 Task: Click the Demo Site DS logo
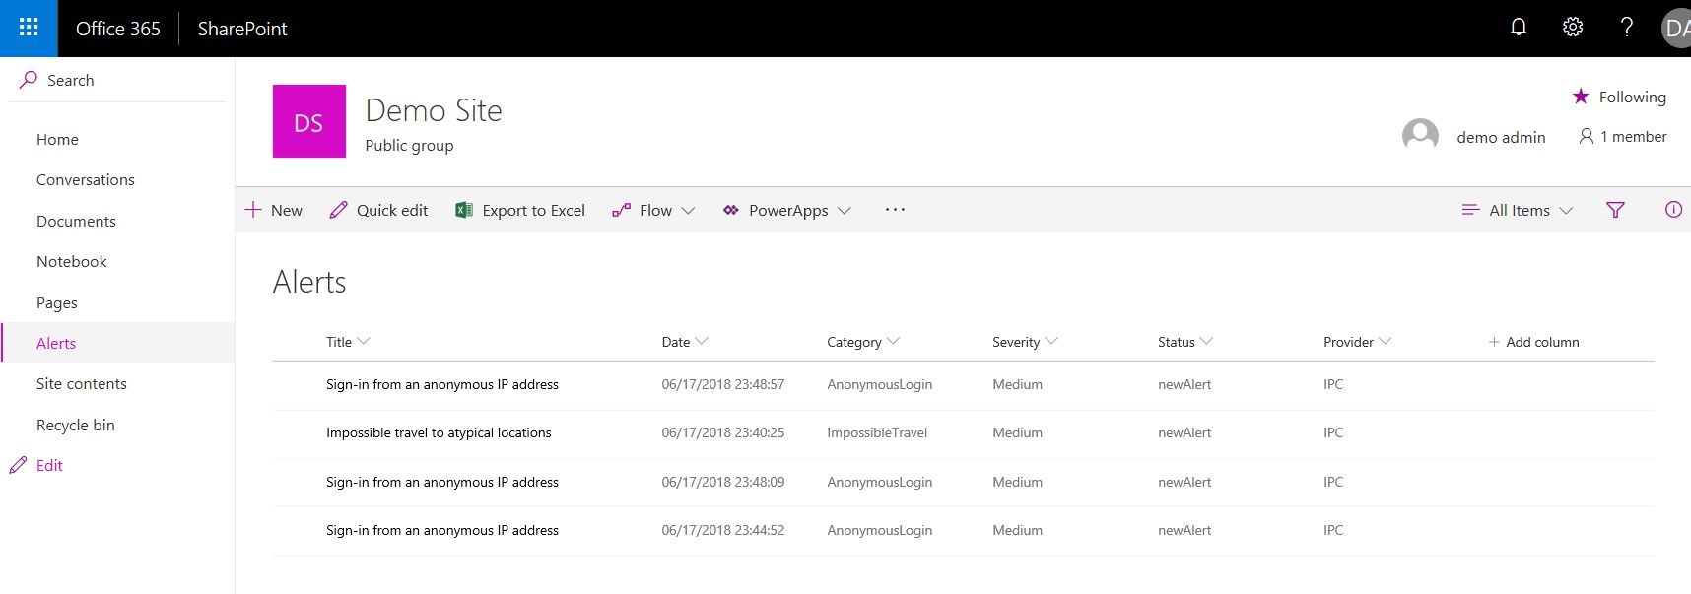(308, 121)
